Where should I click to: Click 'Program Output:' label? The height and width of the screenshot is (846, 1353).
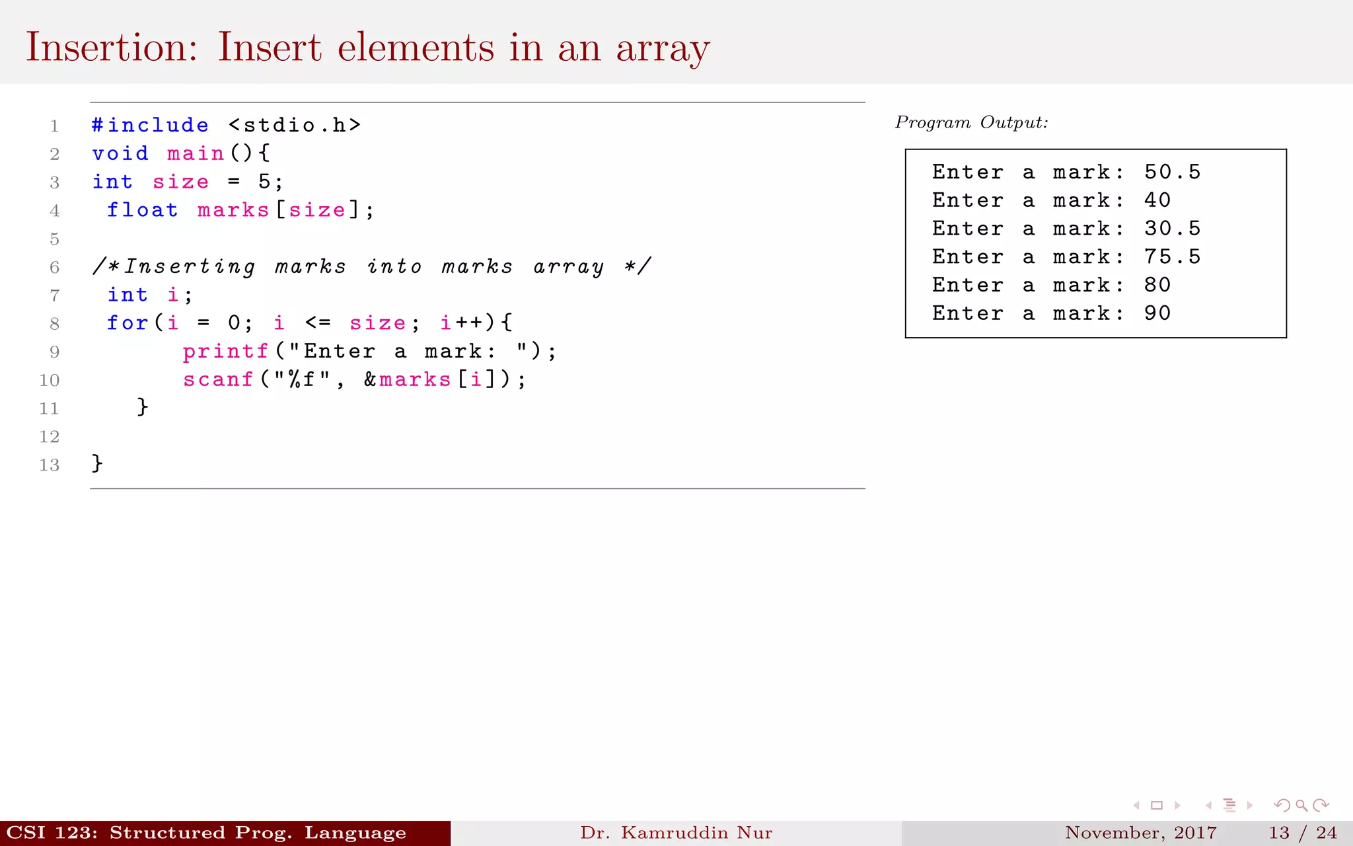[x=971, y=123]
